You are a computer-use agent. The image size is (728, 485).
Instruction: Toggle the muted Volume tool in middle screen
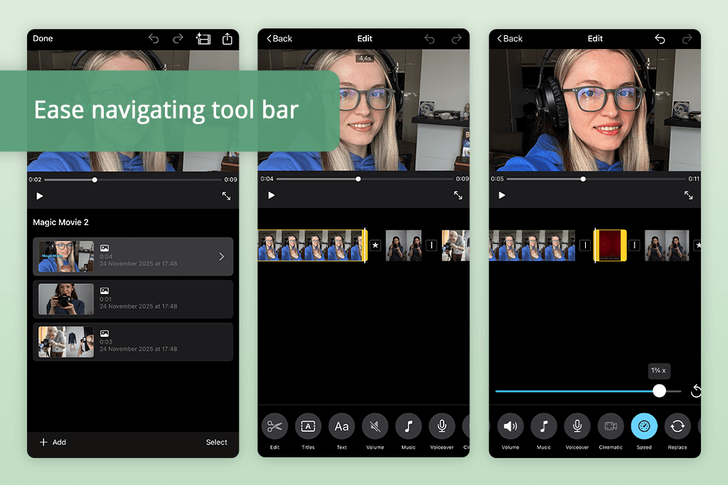pos(375,426)
